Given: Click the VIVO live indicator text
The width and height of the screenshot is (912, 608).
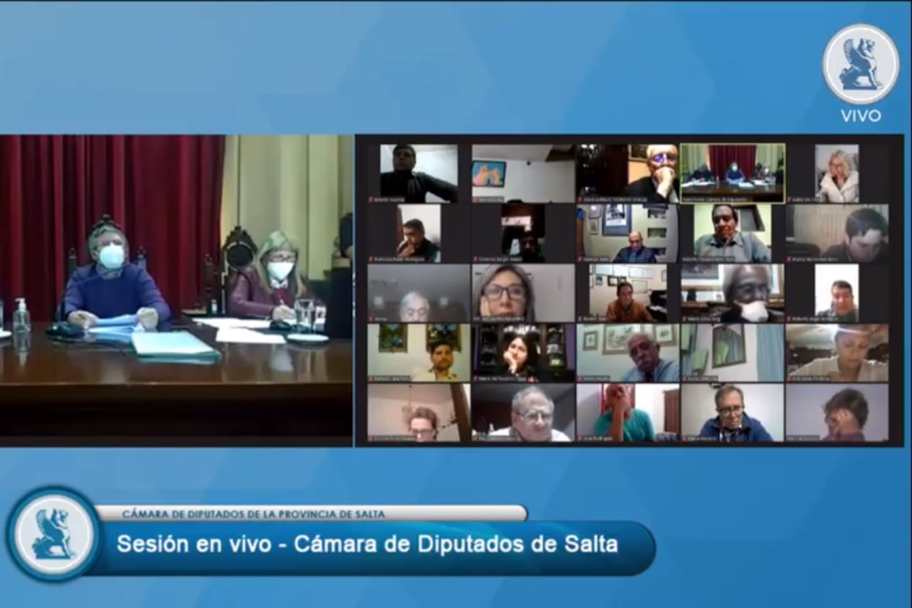Looking at the screenshot, I should pos(861,116).
